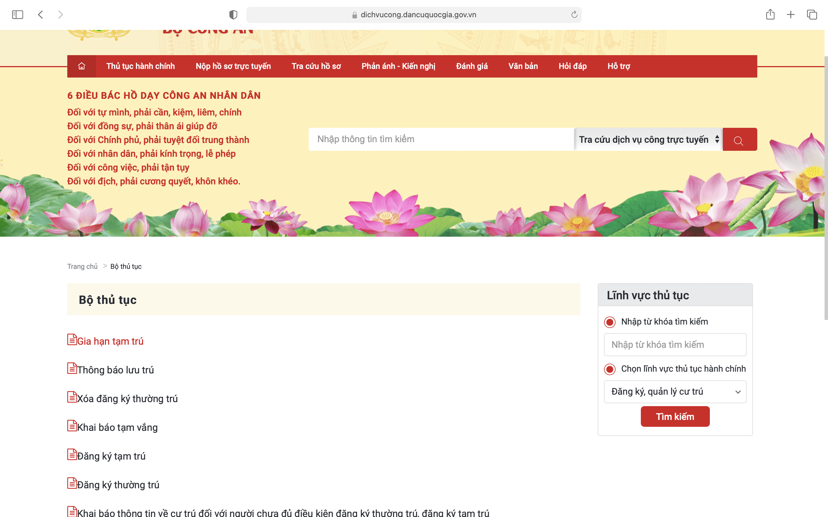
Task: Go to 'Nộp hồ sơ trực tuyến' menu
Action: tap(233, 66)
